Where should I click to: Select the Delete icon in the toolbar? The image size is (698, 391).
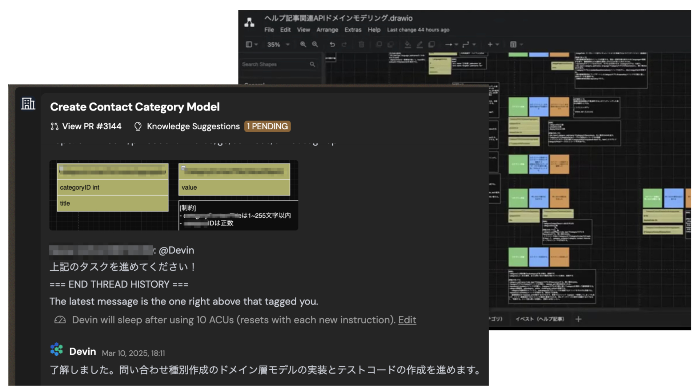pyautogui.click(x=362, y=44)
